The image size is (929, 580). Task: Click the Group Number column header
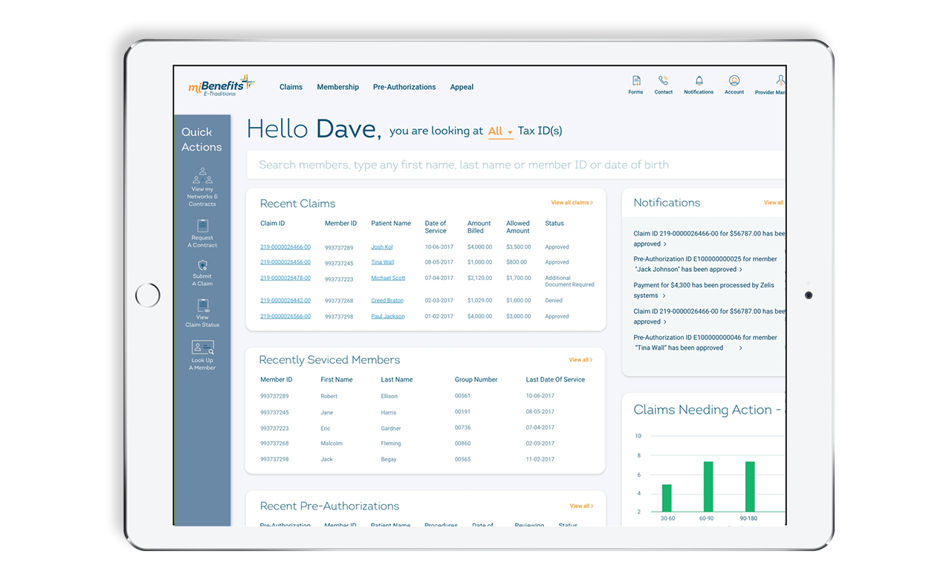476,379
